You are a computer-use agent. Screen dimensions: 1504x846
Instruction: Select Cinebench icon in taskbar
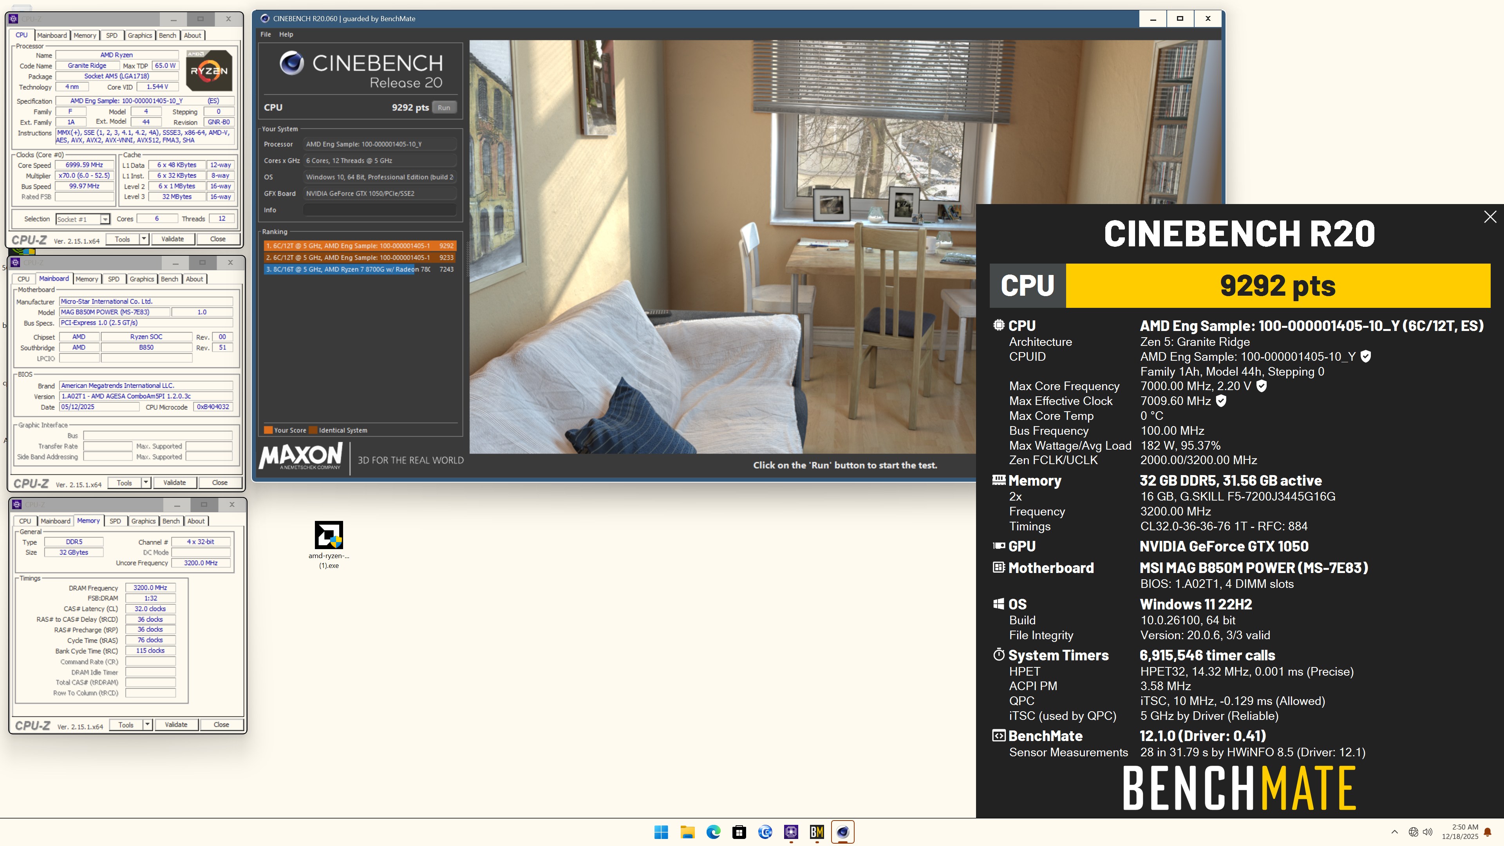tap(842, 832)
